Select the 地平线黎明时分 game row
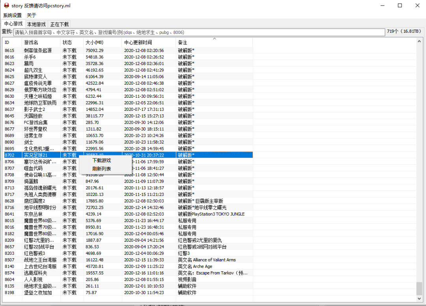Screen dimensions: 426x306 tap(128, 207)
